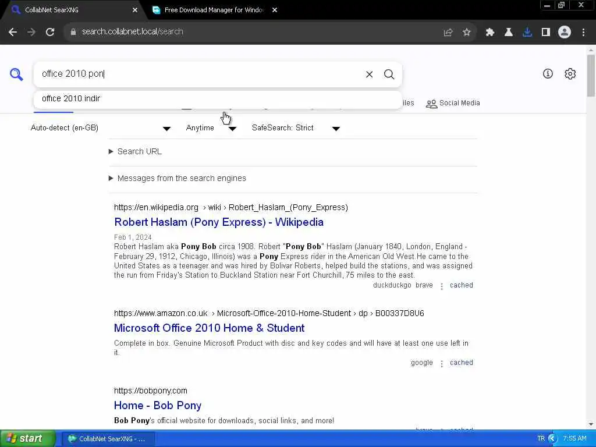Click the browser forward arrow

point(31,32)
